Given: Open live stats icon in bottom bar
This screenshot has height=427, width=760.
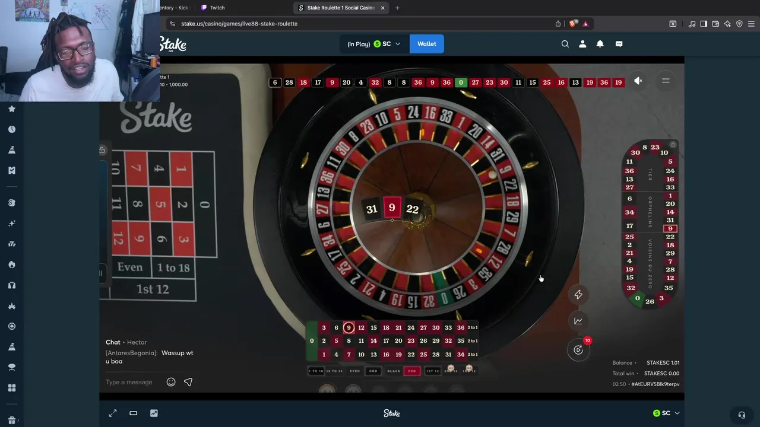Looking at the screenshot, I should tap(154, 413).
